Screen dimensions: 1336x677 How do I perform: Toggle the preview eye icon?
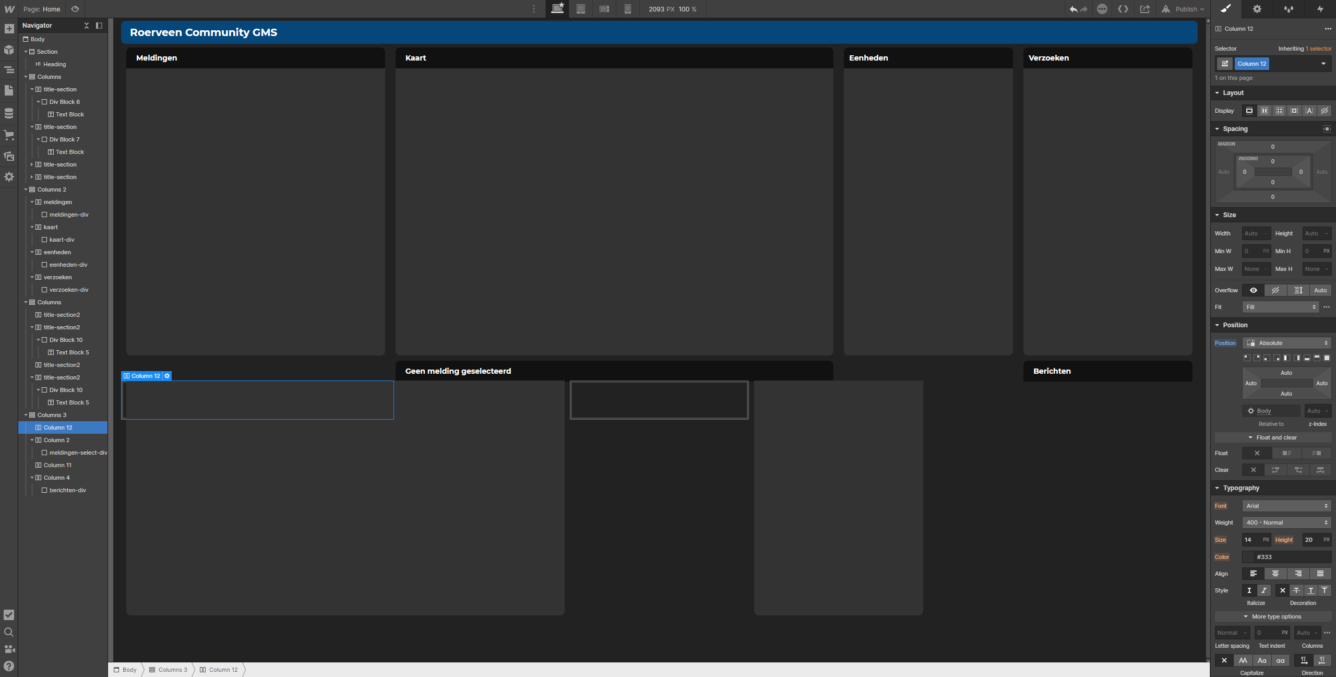tap(75, 9)
